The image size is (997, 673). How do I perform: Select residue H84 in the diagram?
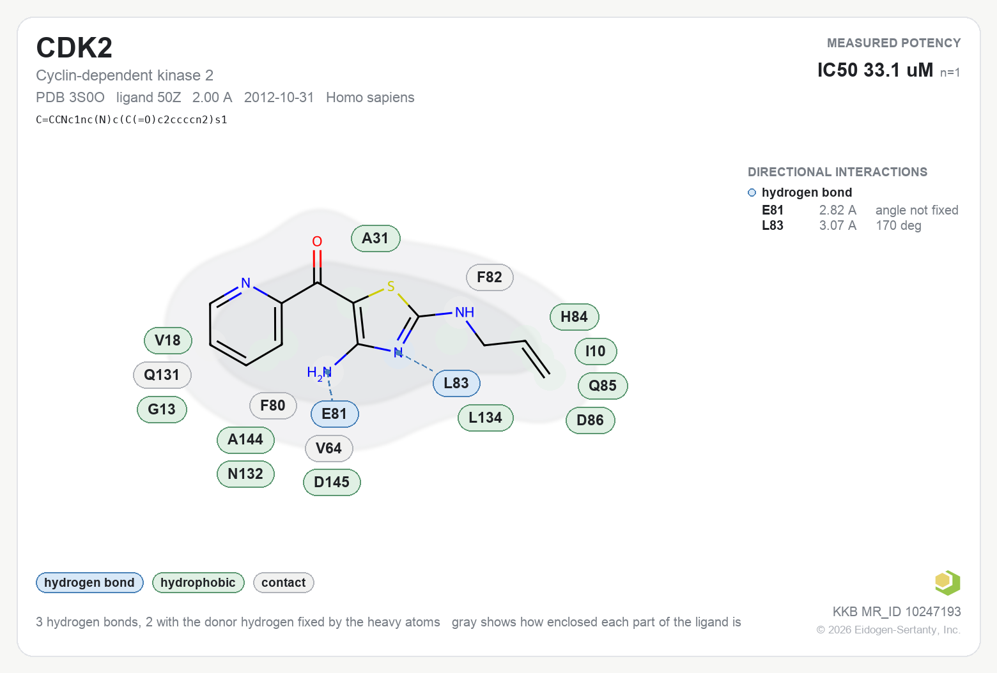pos(575,317)
